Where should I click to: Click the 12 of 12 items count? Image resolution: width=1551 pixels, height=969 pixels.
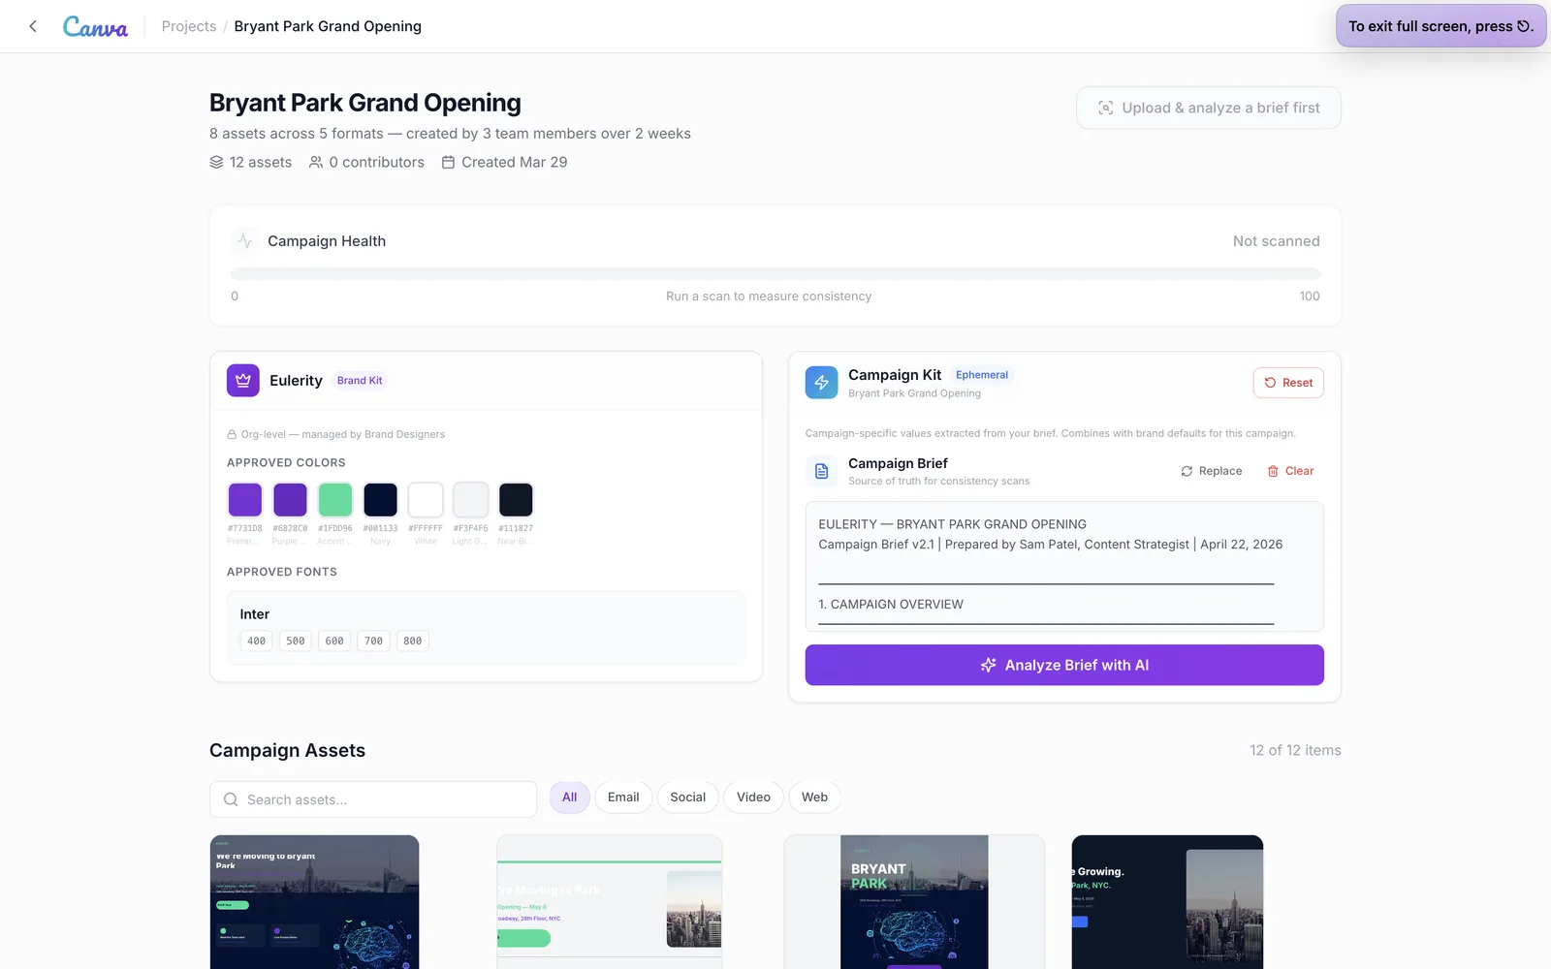tap(1295, 750)
